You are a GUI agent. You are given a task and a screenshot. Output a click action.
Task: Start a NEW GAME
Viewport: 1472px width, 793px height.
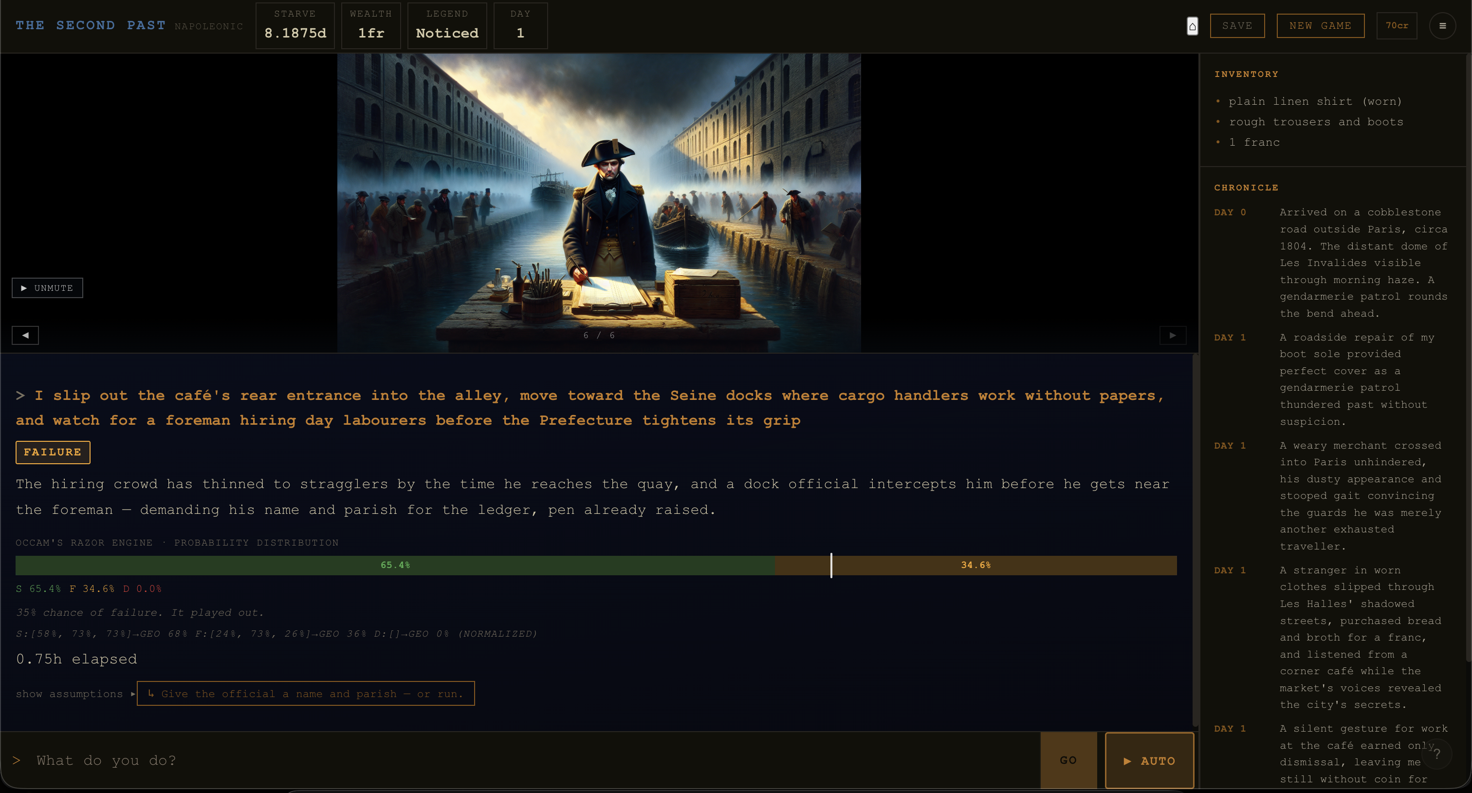pyautogui.click(x=1320, y=25)
